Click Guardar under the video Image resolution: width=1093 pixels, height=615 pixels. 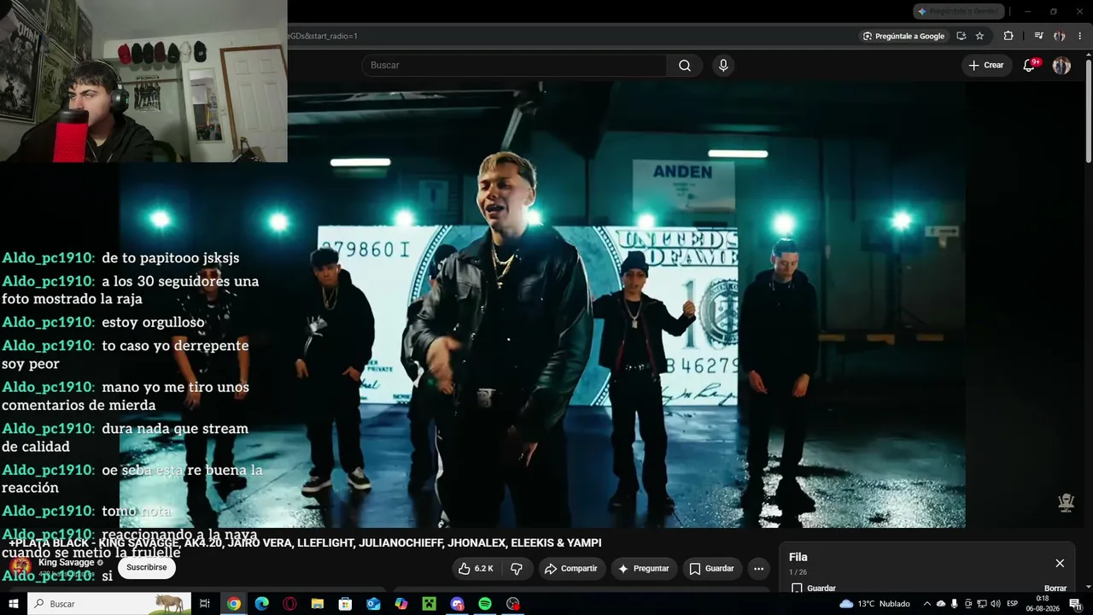click(x=711, y=569)
